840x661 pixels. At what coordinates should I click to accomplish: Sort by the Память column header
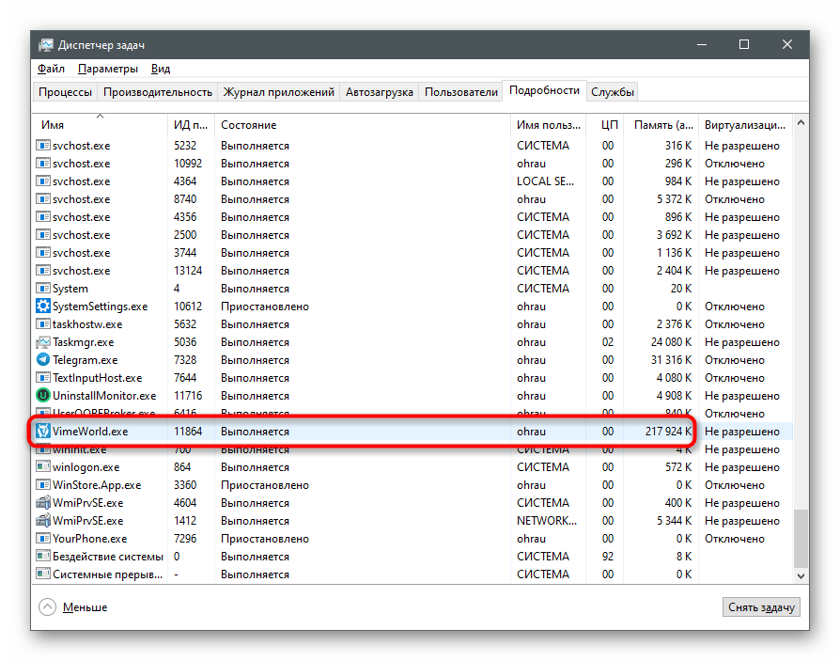coord(661,124)
